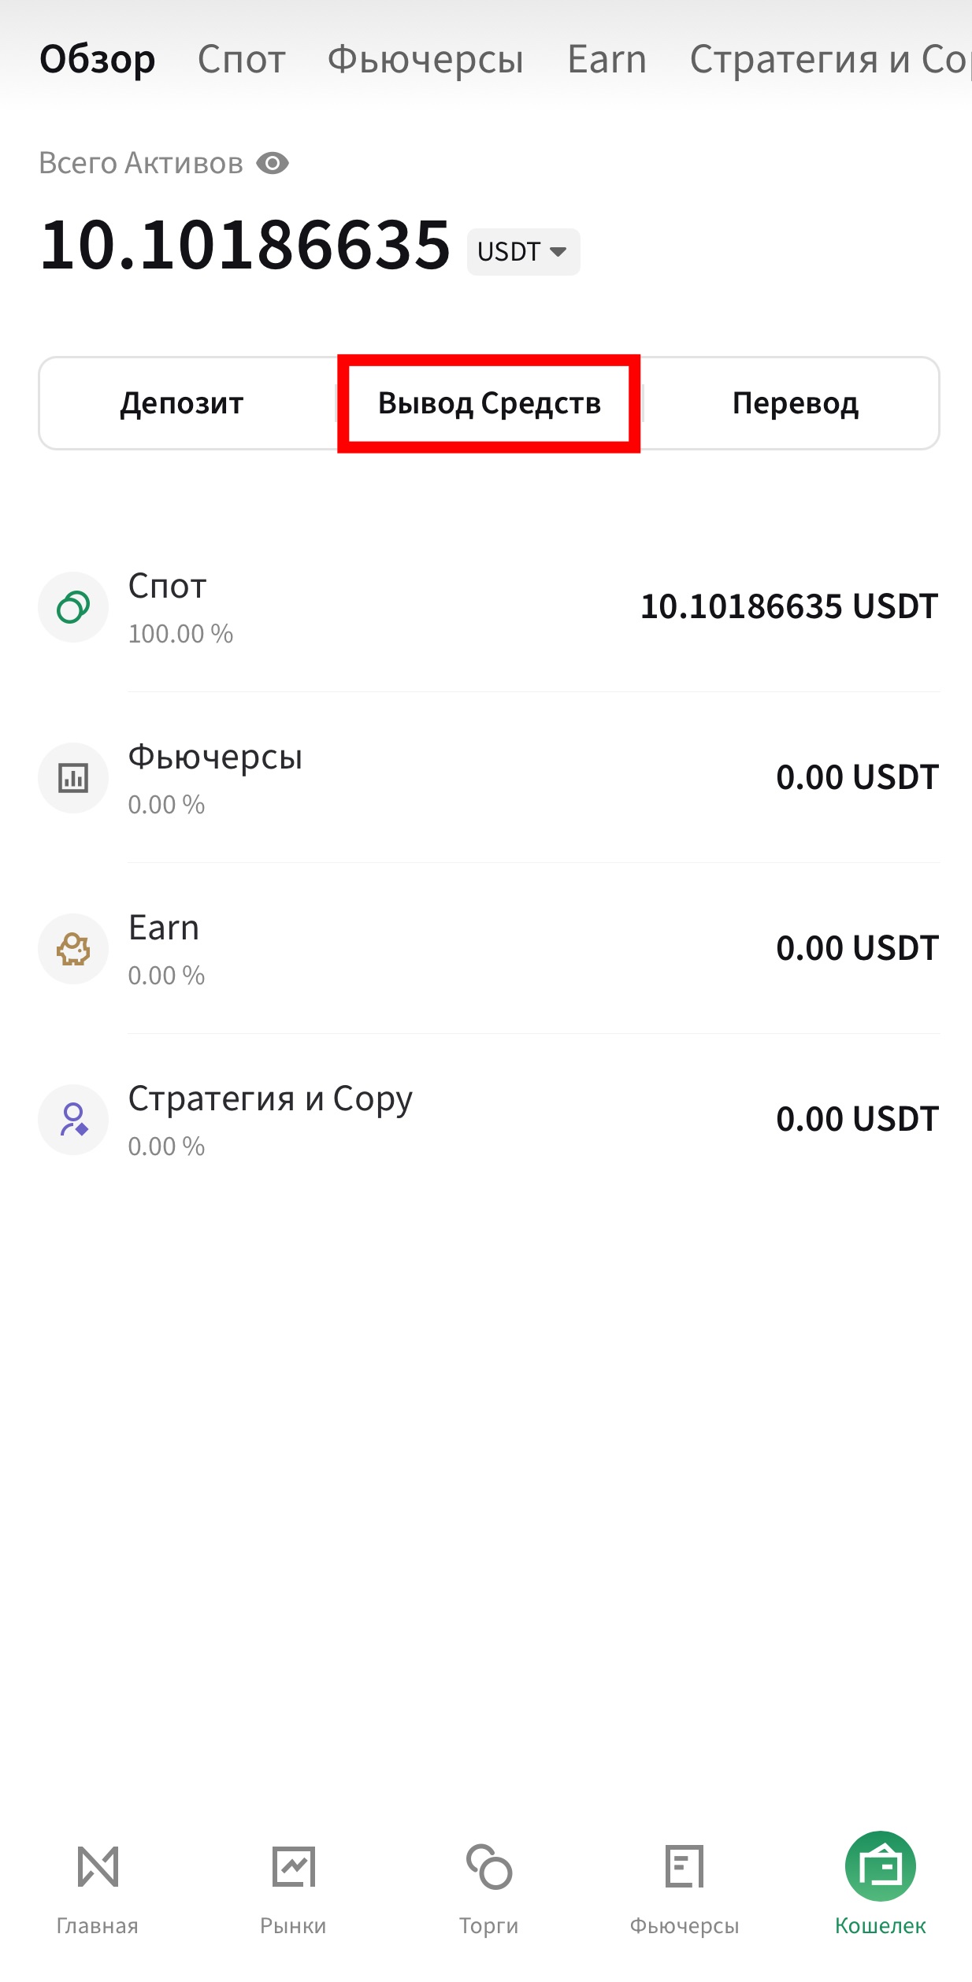Screen dimensions: 972x1982
Task: Tap the Главная home icon
Action: (98, 1867)
